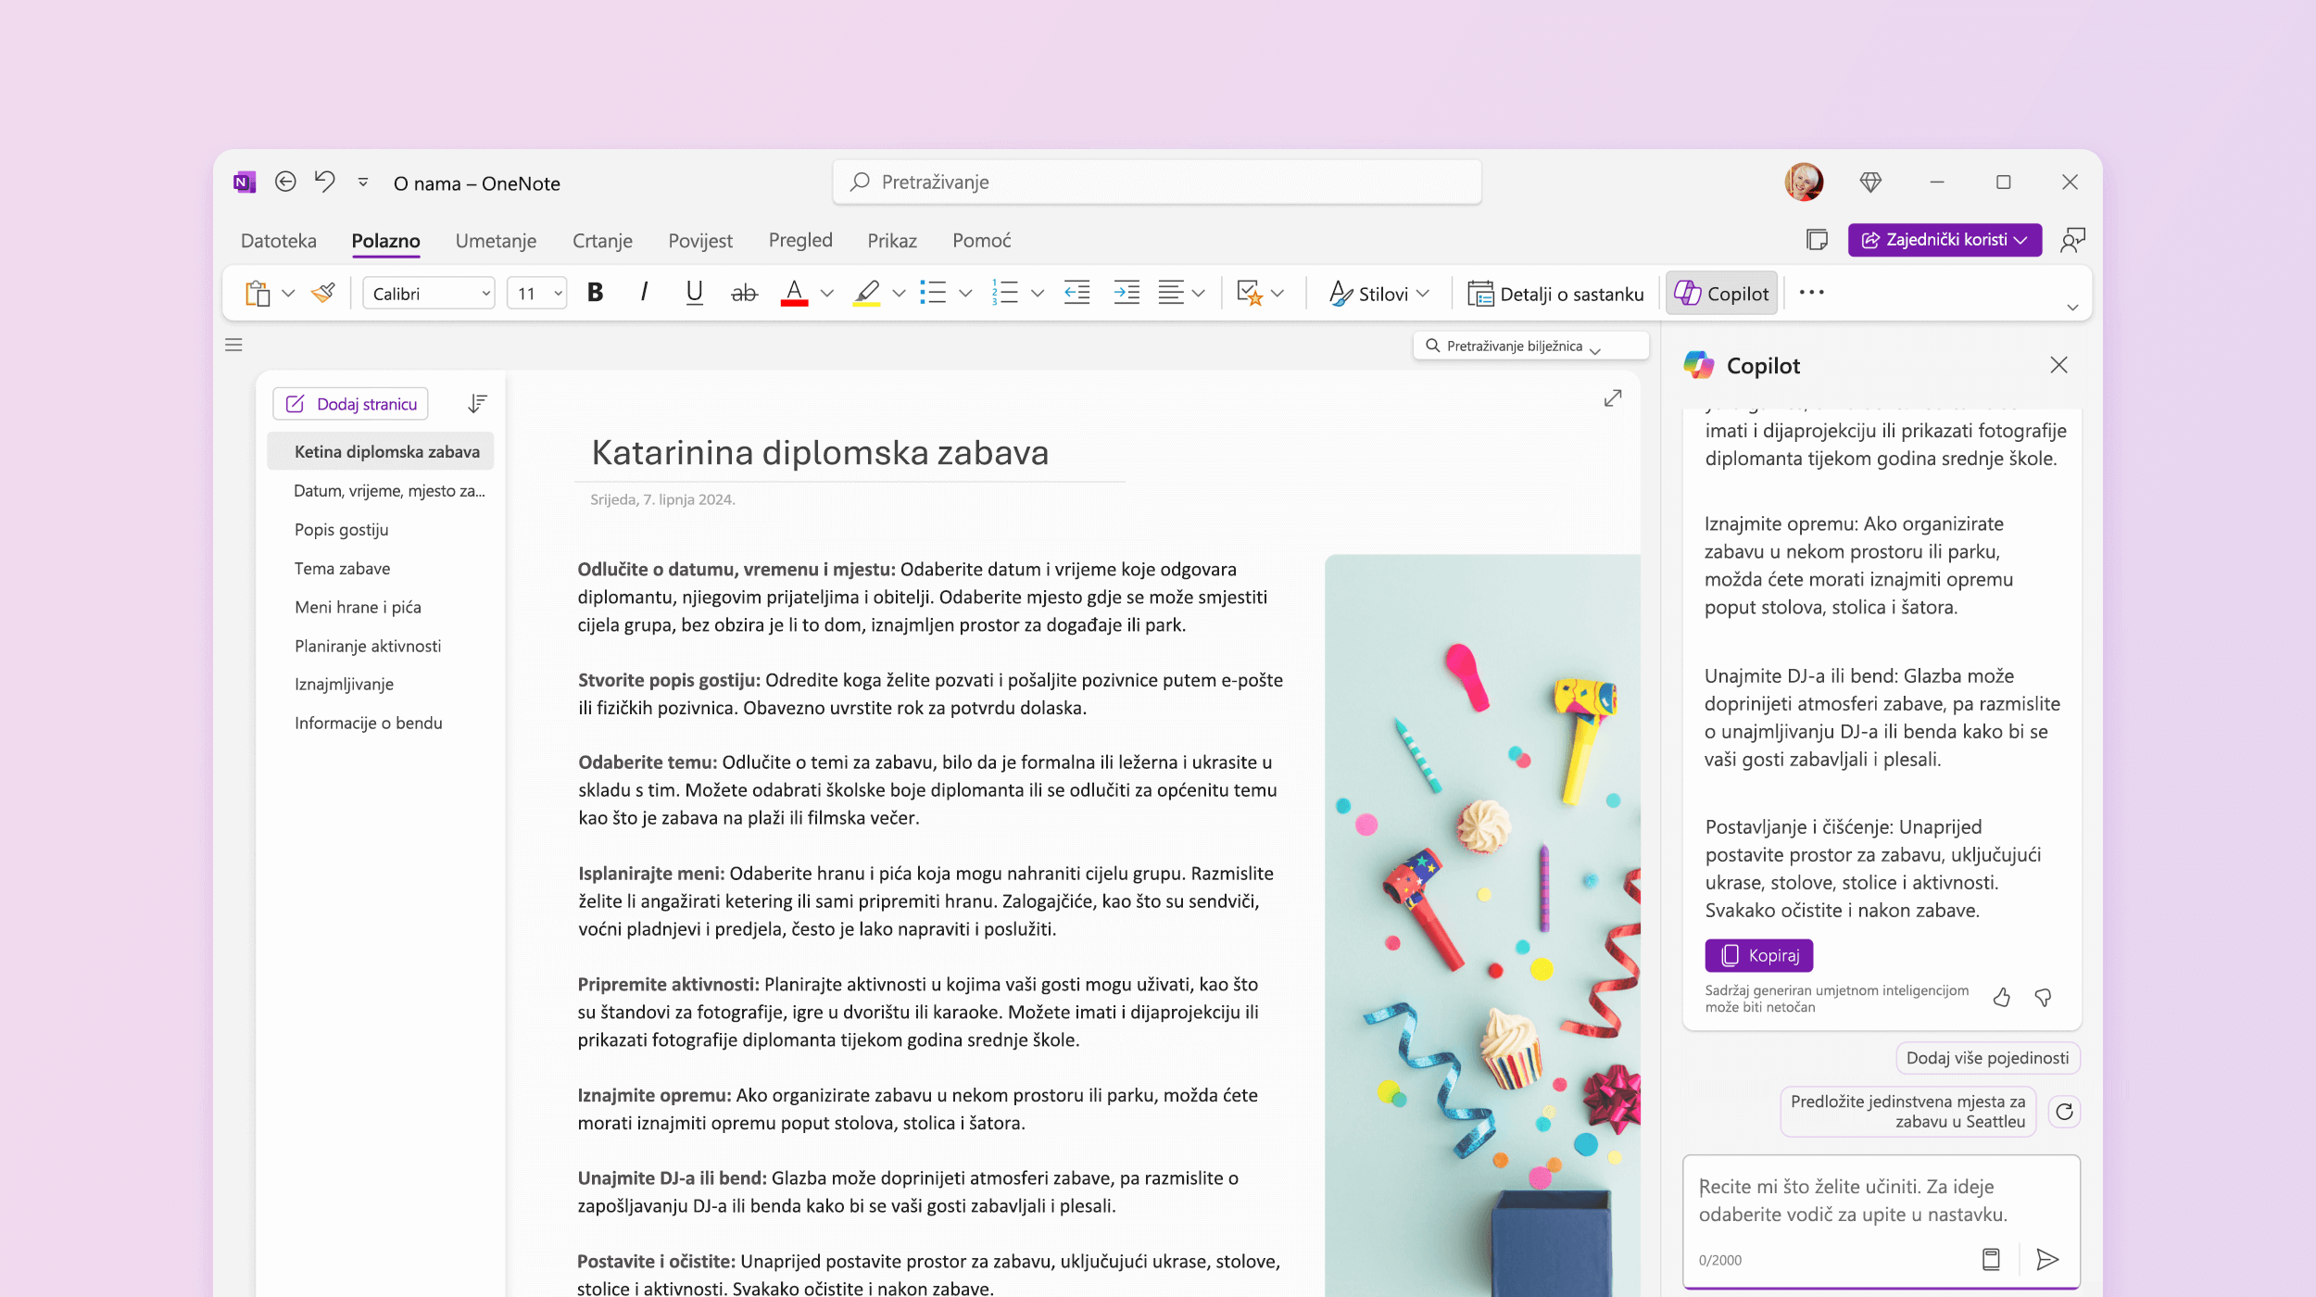The image size is (2316, 1297).
Task: Click Dodaj stranicu button
Action: click(351, 404)
